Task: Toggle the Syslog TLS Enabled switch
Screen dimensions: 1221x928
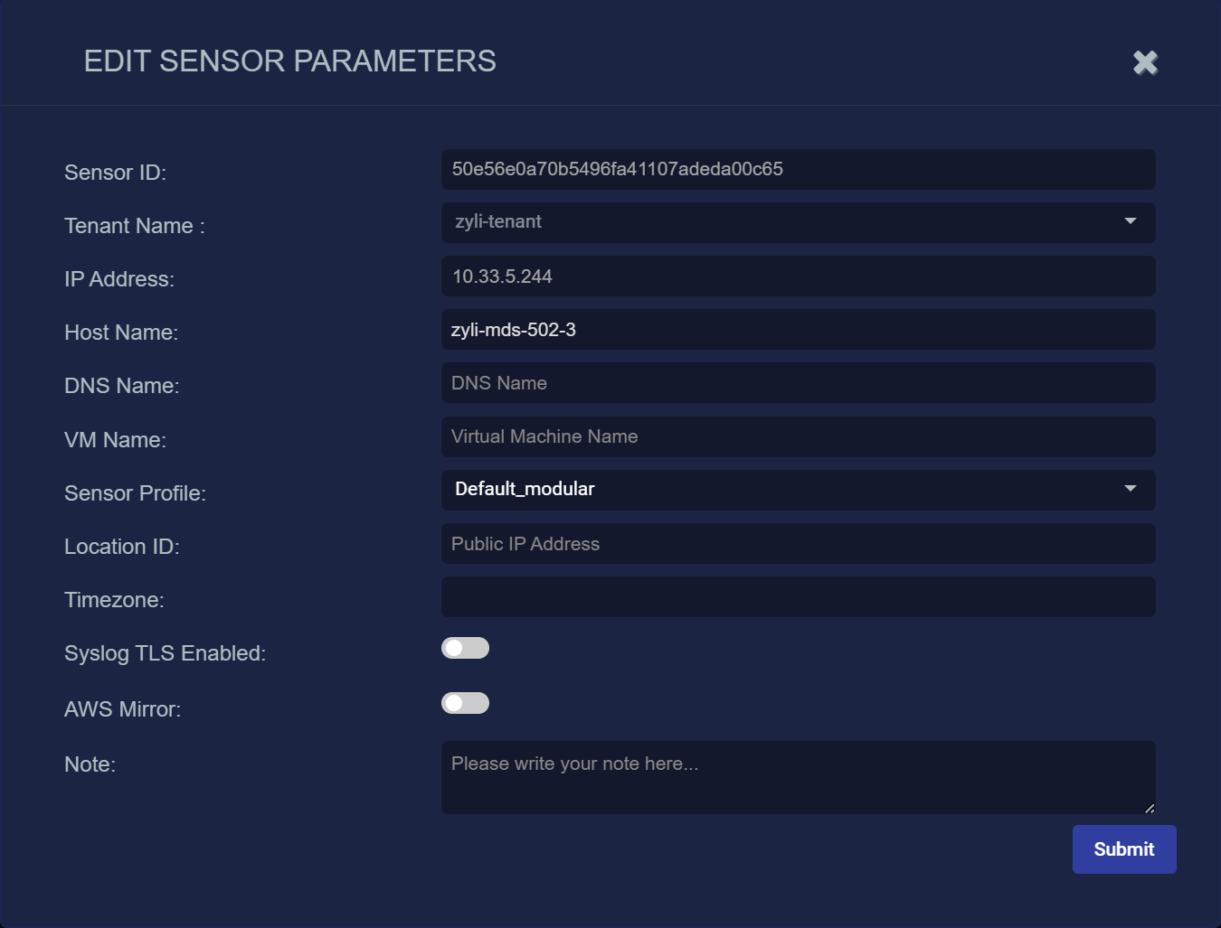Action: click(x=465, y=648)
